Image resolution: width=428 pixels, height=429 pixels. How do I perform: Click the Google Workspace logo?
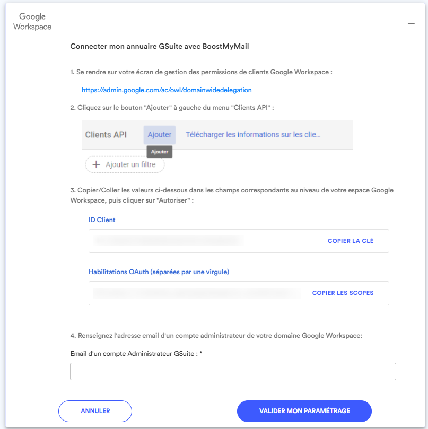(x=32, y=22)
